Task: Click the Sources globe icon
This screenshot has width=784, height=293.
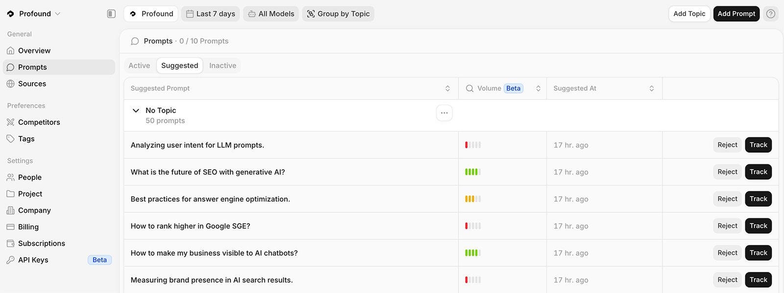Action: point(10,84)
